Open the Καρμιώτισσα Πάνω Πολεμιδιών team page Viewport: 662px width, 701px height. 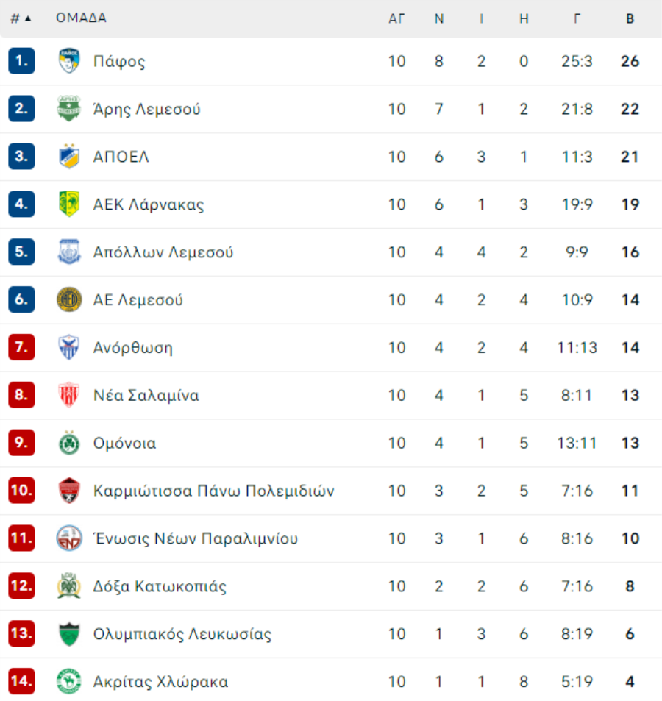[213, 491]
